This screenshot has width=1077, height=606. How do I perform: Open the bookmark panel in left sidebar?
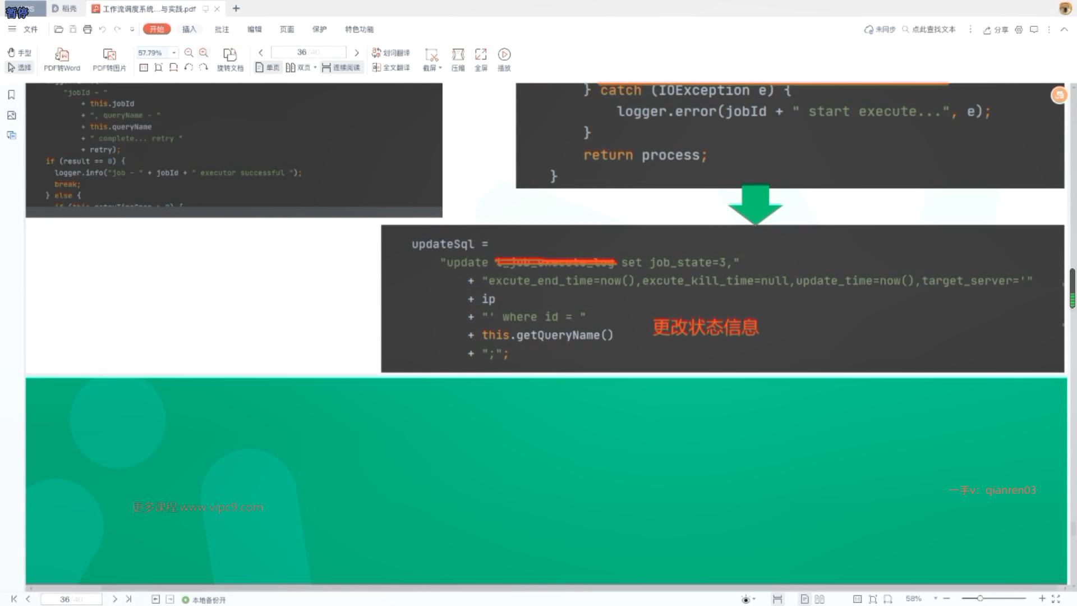pos(11,95)
